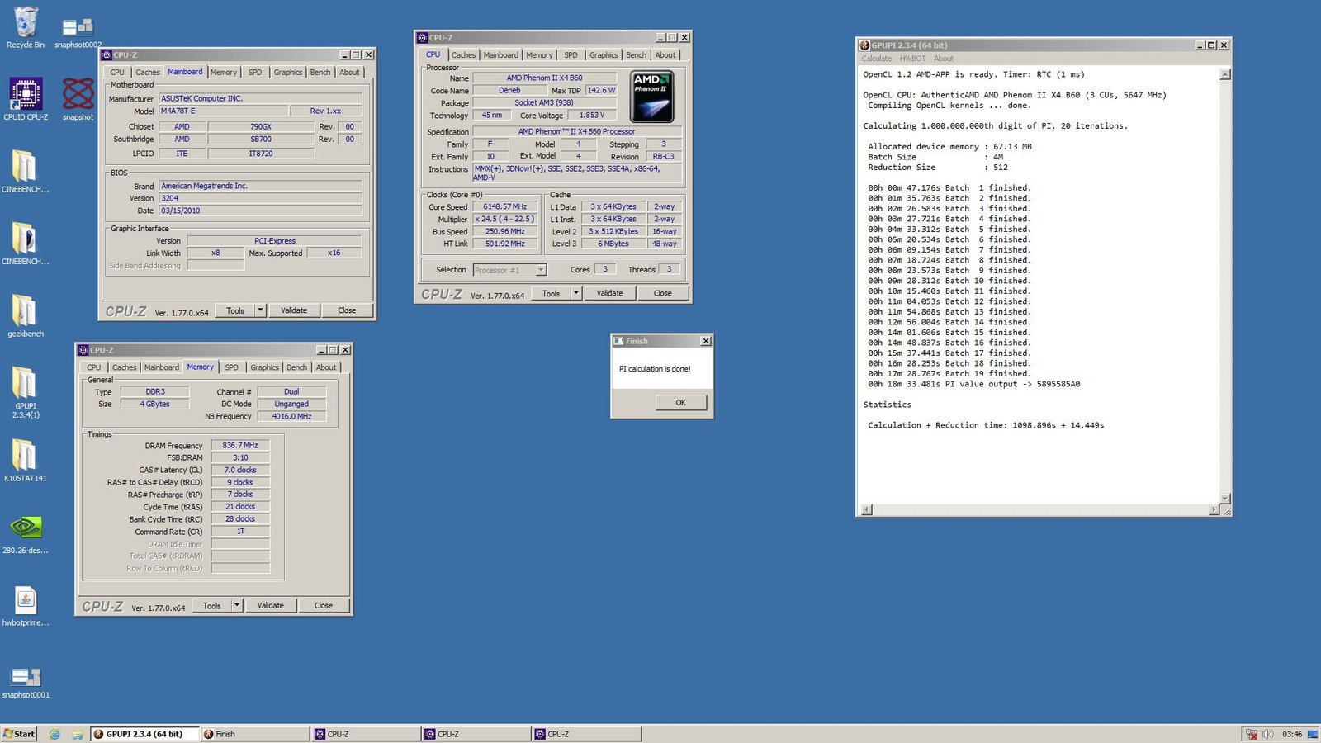Switch to the SPD tab in Memory window
Screen dimensions: 1321x743
tap(231, 367)
